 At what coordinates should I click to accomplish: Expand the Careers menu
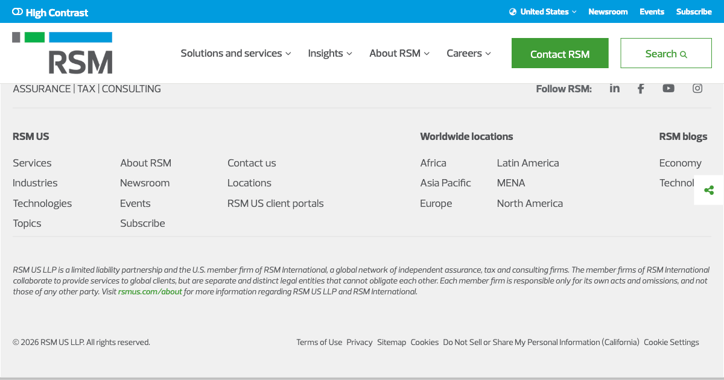point(469,53)
